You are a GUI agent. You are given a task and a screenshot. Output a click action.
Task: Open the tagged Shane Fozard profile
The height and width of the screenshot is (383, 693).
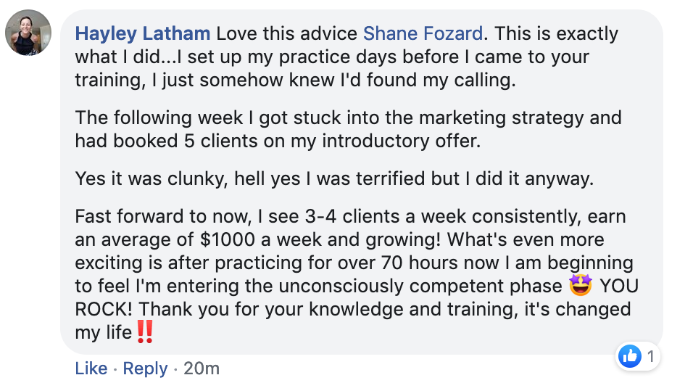coord(423,33)
